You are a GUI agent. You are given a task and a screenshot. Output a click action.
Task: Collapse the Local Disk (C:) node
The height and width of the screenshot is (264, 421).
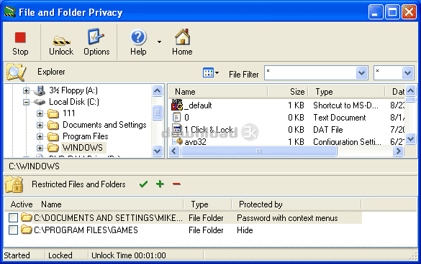(x=26, y=102)
